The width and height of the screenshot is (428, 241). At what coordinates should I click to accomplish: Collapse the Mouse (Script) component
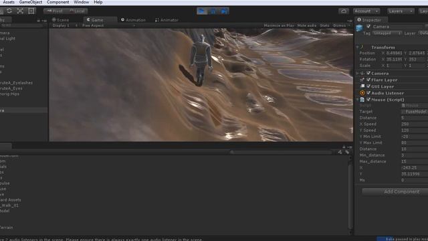click(357, 100)
